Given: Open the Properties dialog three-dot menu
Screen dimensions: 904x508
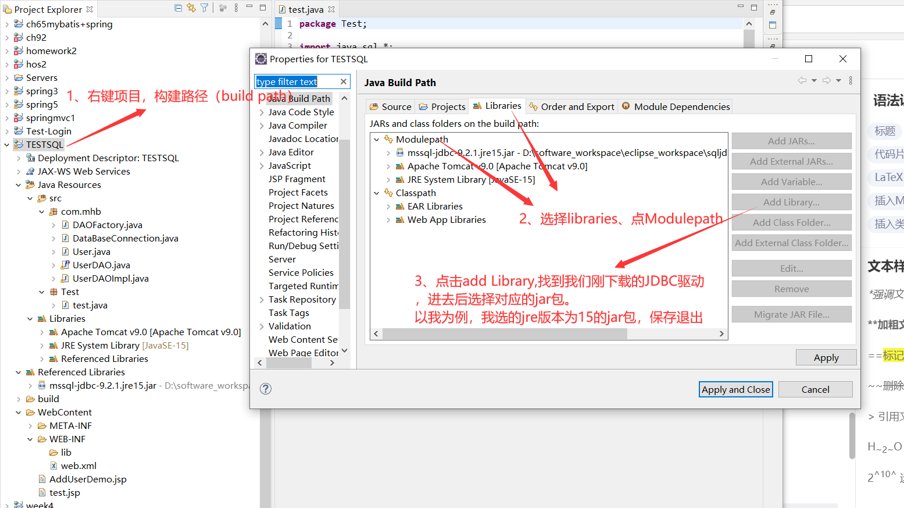Looking at the screenshot, I should tap(851, 80).
